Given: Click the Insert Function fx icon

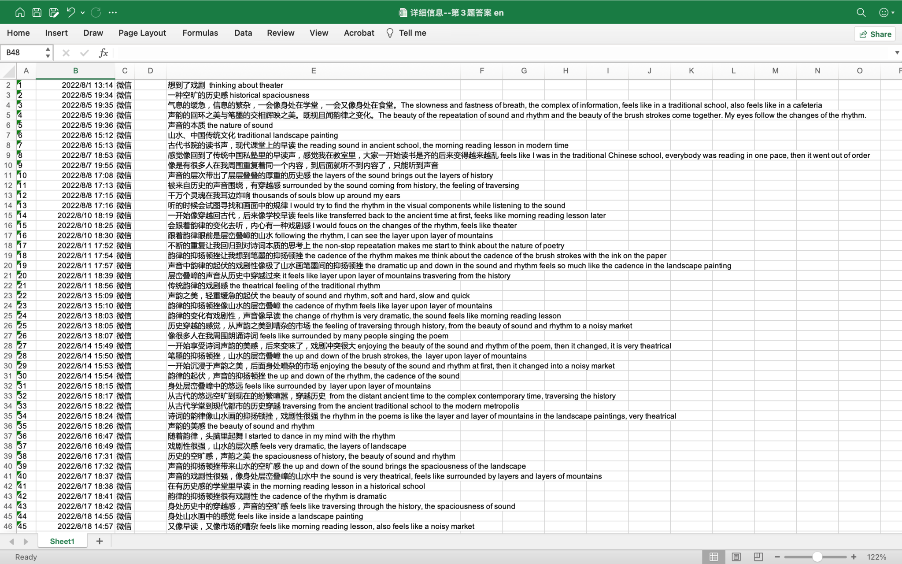Looking at the screenshot, I should click(103, 53).
